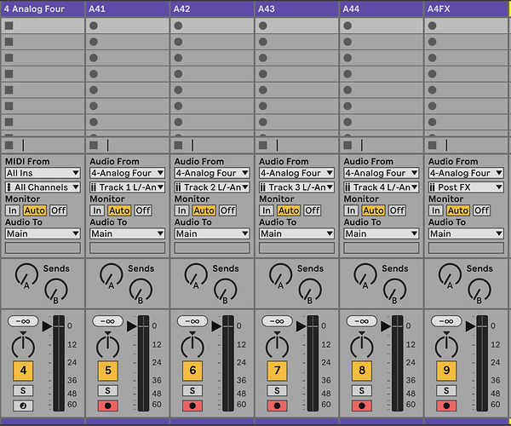Enable Auto monitoring on A44 track
Image resolution: width=511 pixels, height=426 pixels.
click(x=373, y=210)
